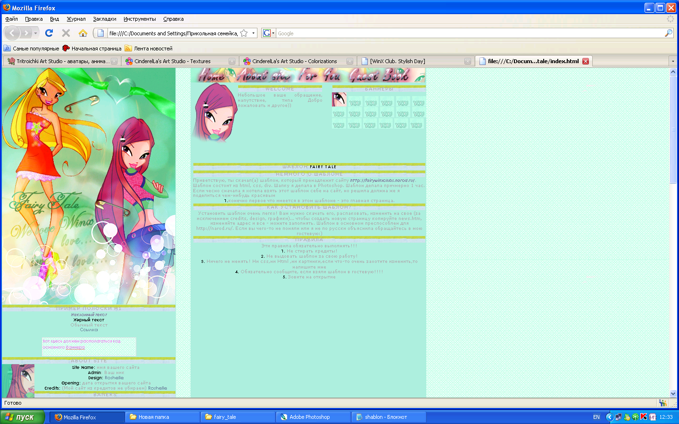The width and height of the screenshot is (679, 424).
Task: Open the Справка menu
Action: click(x=174, y=19)
